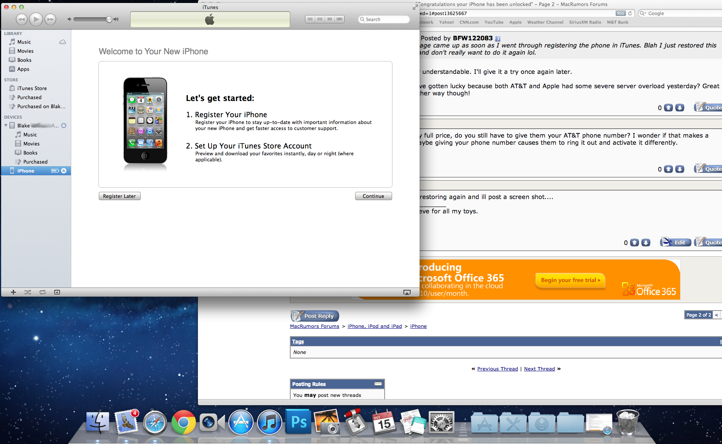Open System Preferences from the Dock
Viewport: 722px width, 444px height.
441,422
